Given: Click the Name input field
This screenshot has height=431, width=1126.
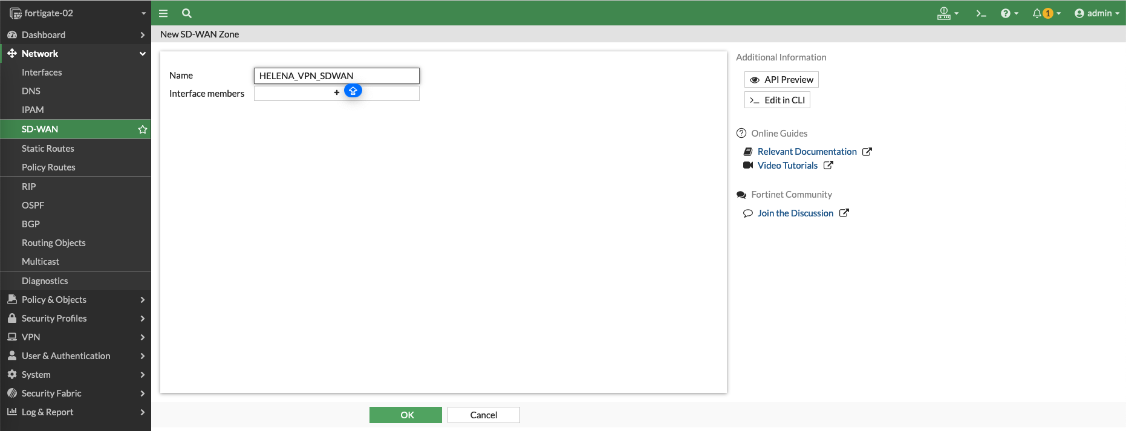Looking at the screenshot, I should tap(336, 76).
